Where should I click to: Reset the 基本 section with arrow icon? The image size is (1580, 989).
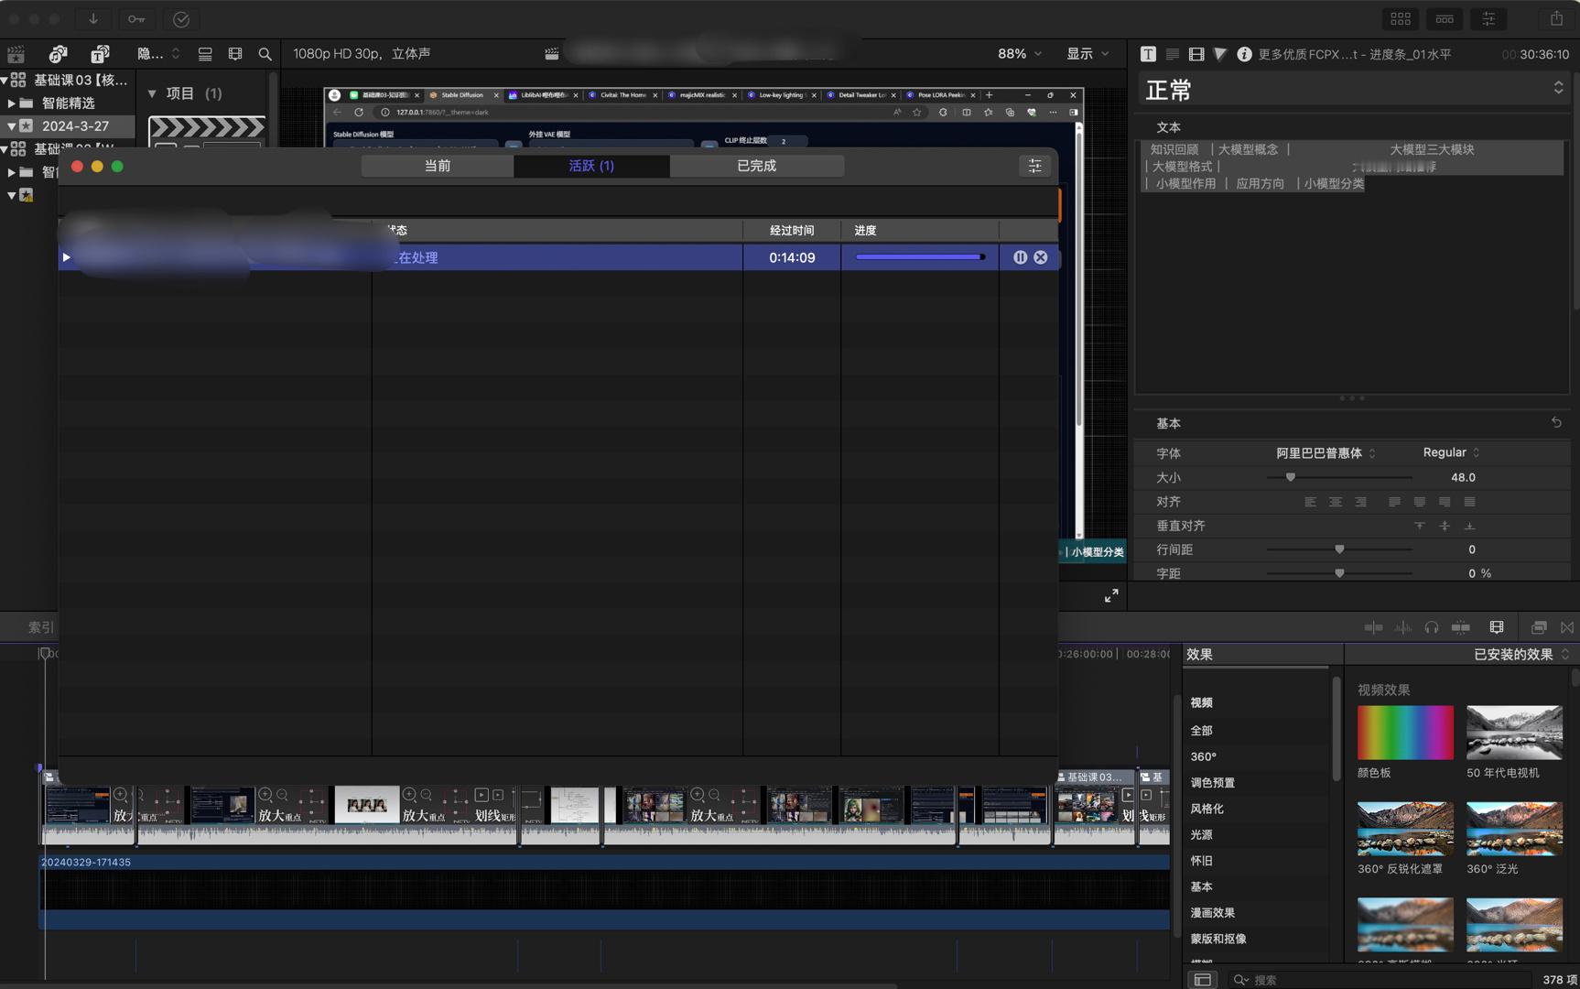tap(1556, 423)
